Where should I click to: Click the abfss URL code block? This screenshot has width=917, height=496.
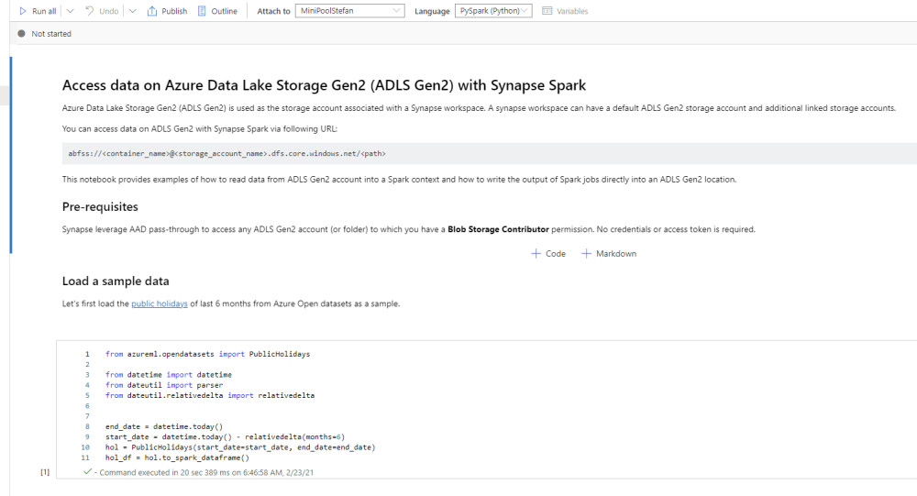[490, 153]
